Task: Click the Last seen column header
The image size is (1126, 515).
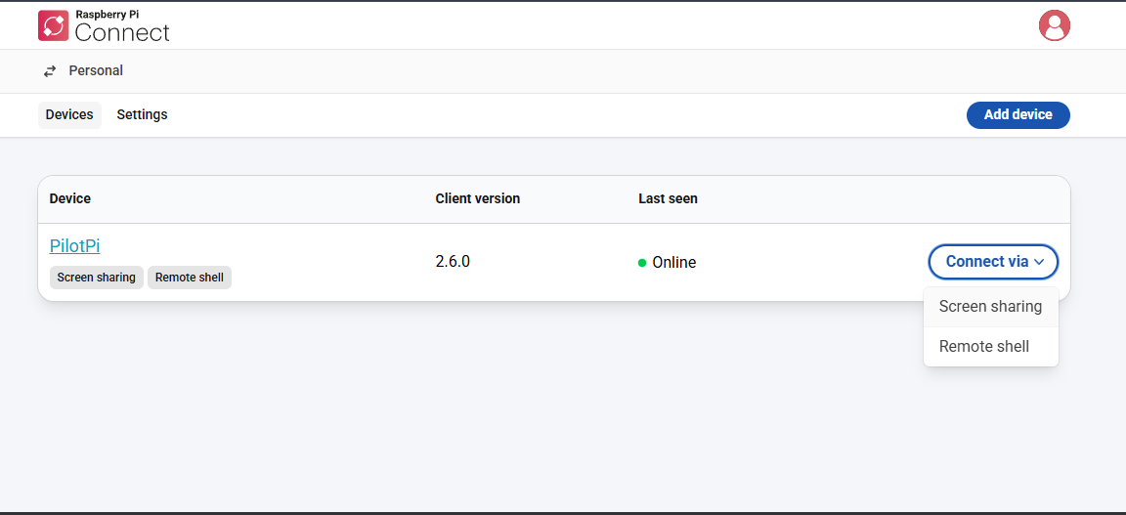Action: 668,199
